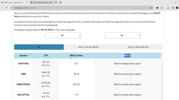Select the MACD_CROSS_BELOW tab
The width and height of the screenshot is (179, 100).
tap(138, 47)
